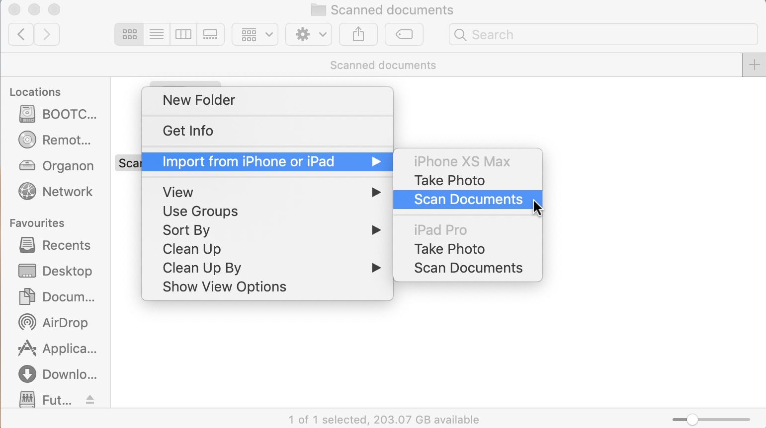Click the icon size slider handle

692,420
